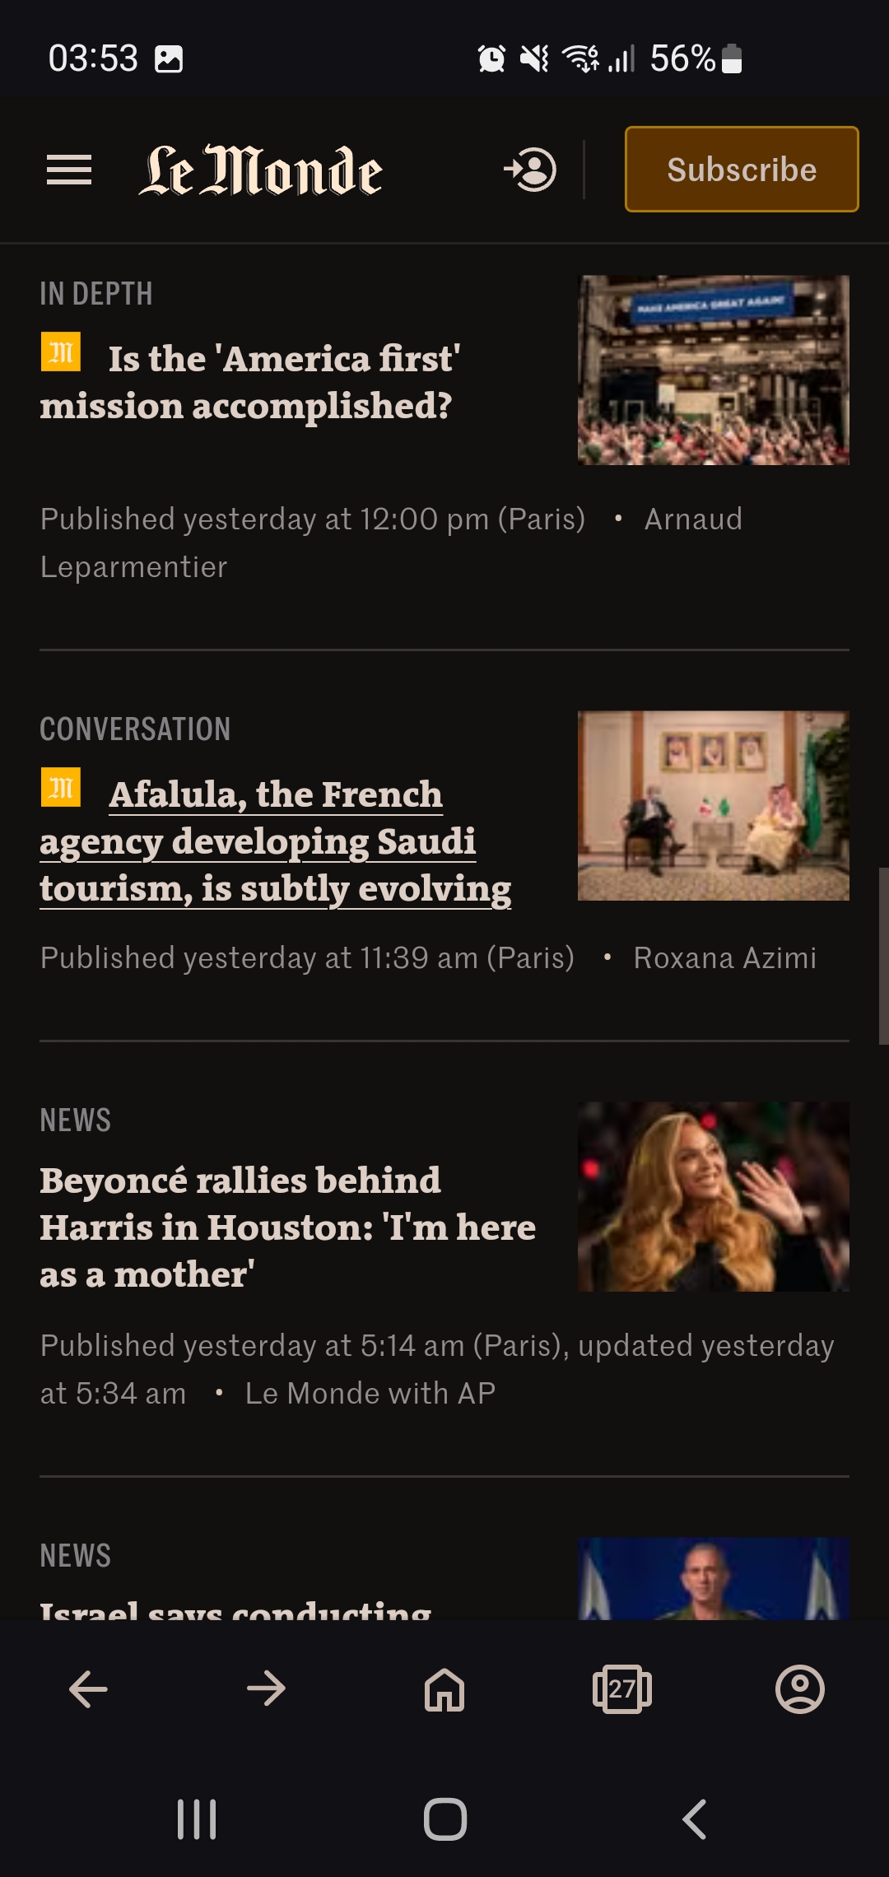Tap the Android recent apps button
Screen dimensions: 889x1877
(x=197, y=1819)
